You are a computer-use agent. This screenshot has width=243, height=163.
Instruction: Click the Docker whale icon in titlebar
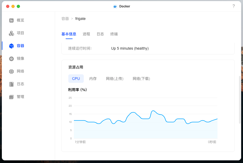point(115,6)
